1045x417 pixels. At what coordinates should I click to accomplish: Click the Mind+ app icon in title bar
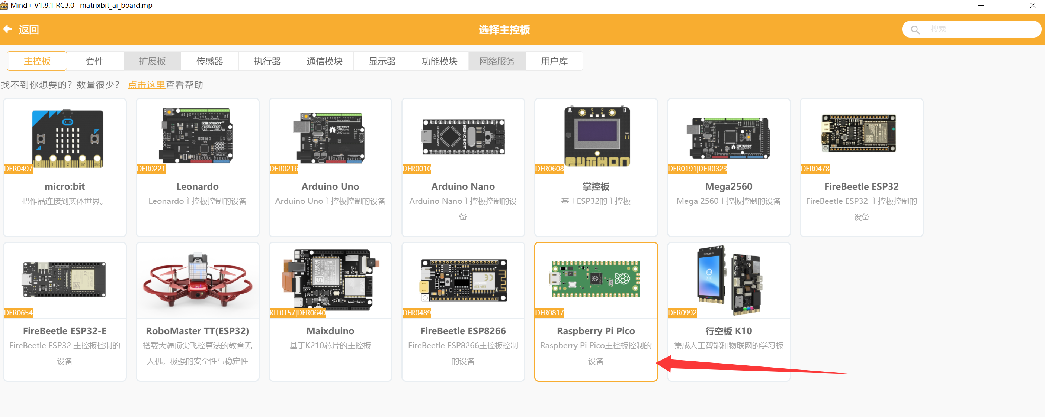4,5
